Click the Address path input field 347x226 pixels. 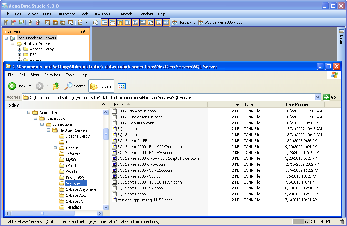tap(169, 97)
